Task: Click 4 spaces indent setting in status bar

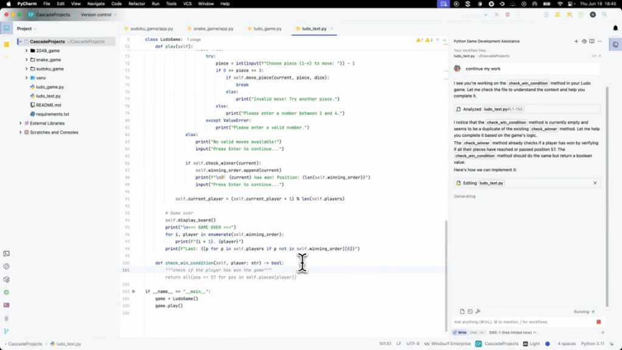Action: [567, 344]
